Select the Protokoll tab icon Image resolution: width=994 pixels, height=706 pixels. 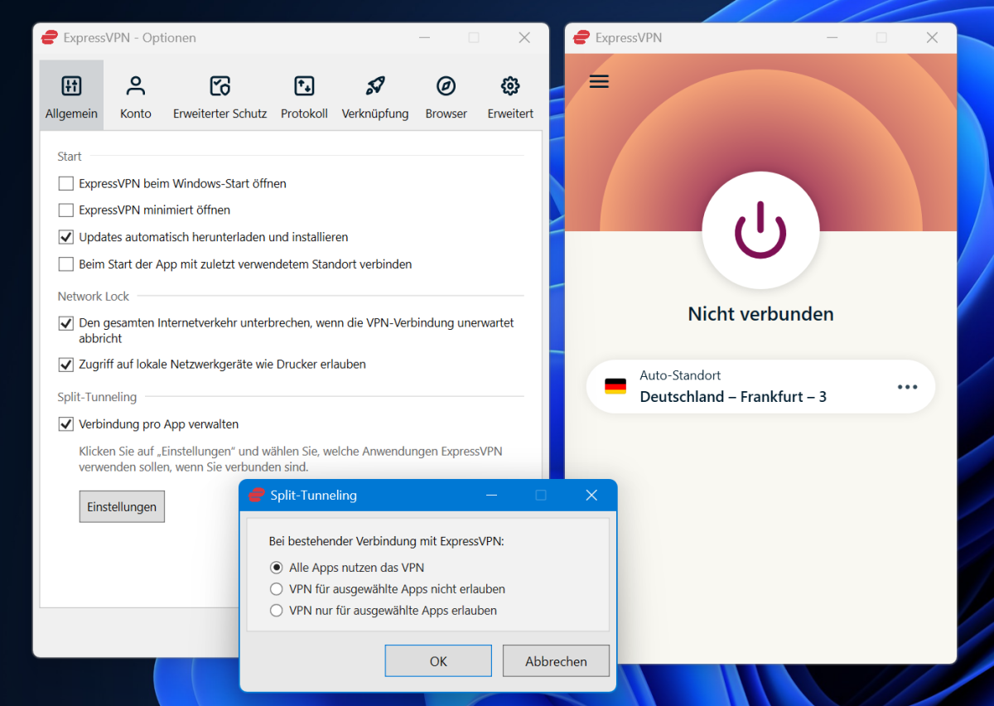(x=304, y=86)
